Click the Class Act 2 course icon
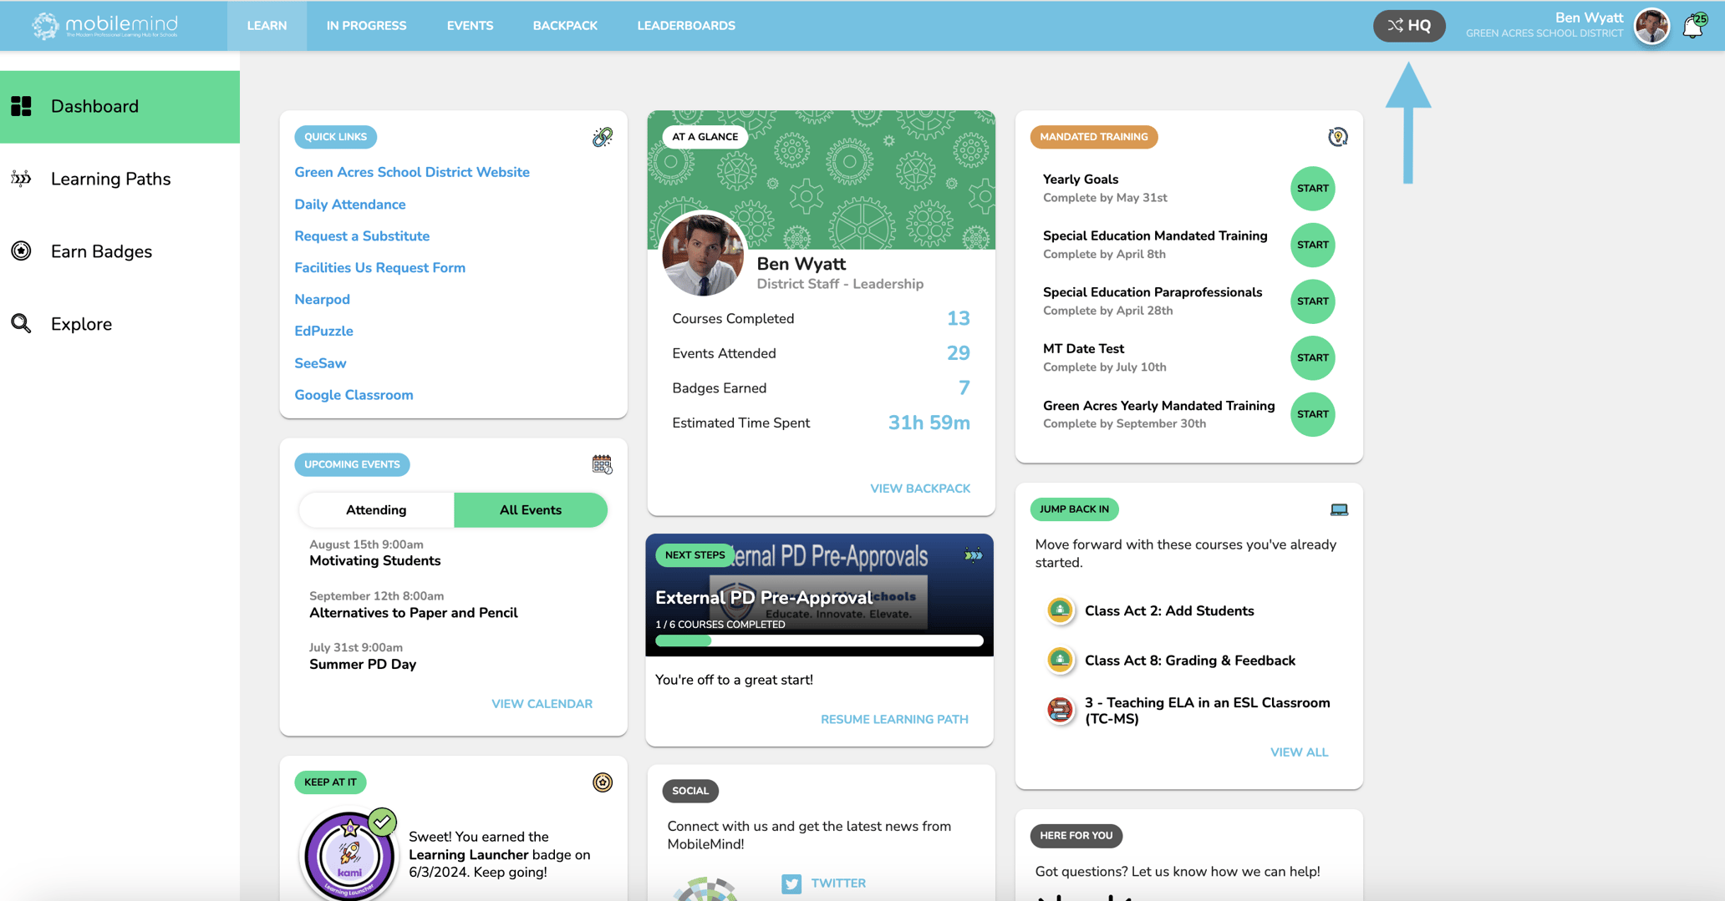 point(1060,610)
